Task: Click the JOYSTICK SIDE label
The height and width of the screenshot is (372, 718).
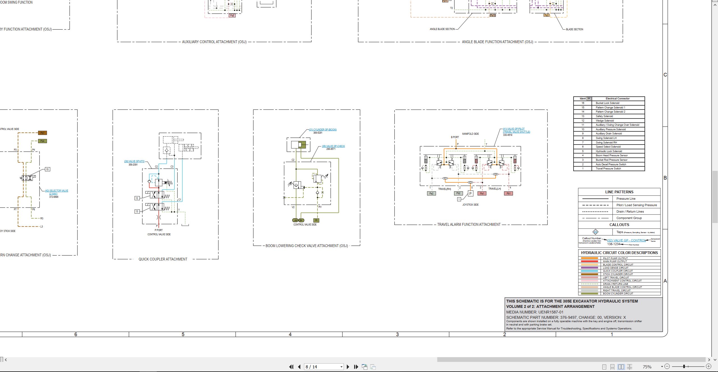Action: 470,205
